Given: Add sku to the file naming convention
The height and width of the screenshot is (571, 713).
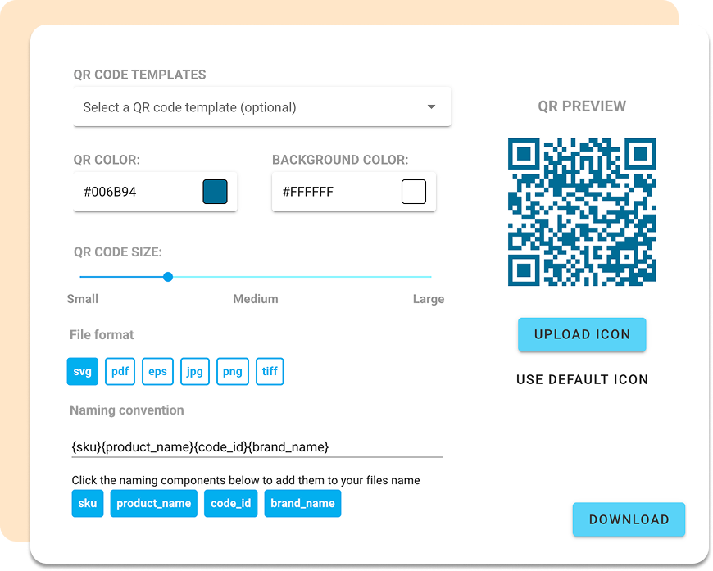Looking at the screenshot, I should tap(88, 503).
